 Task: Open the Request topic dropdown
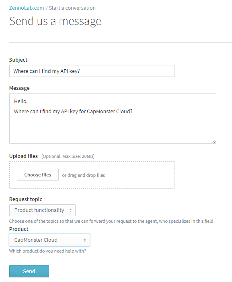click(x=42, y=210)
